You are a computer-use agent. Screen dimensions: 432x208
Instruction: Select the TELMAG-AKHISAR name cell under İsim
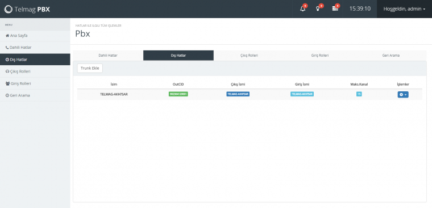114,94
